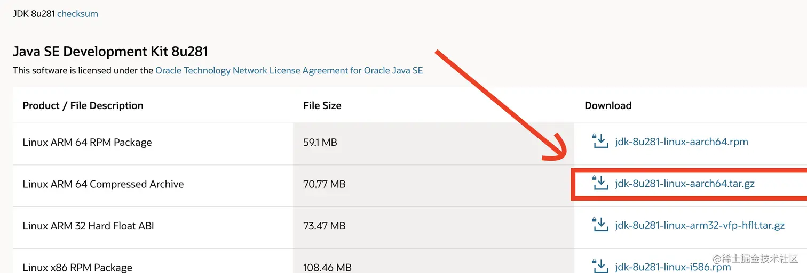Select Linux x86 RPM Package row
The width and height of the screenshot is (807, 273).
[77, 267]
